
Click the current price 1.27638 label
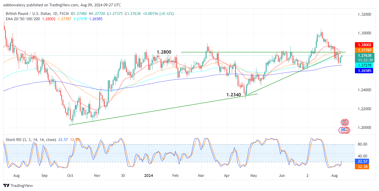[x=365, y=55]
